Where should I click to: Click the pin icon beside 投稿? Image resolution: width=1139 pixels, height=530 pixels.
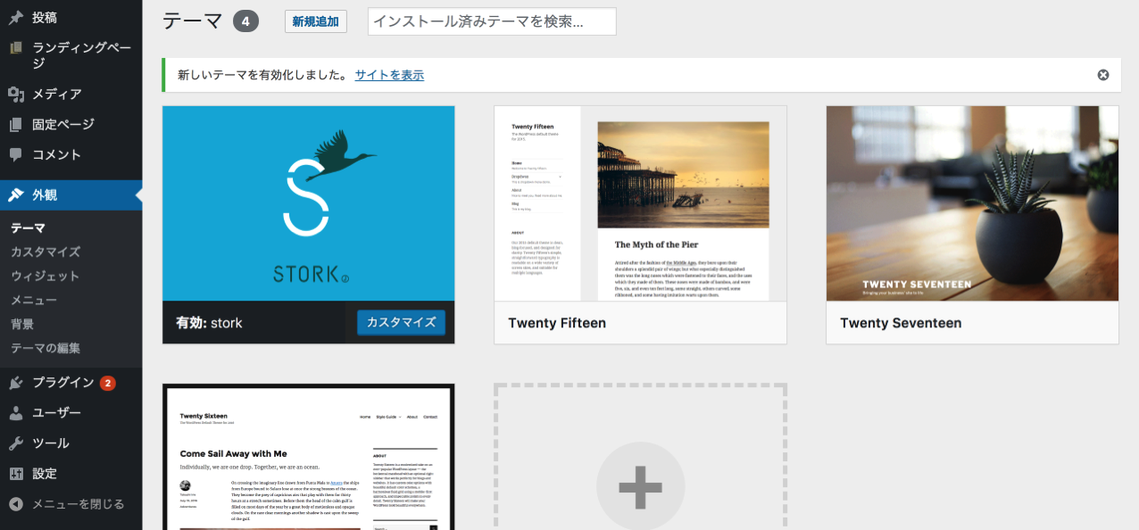click(16, 18)
